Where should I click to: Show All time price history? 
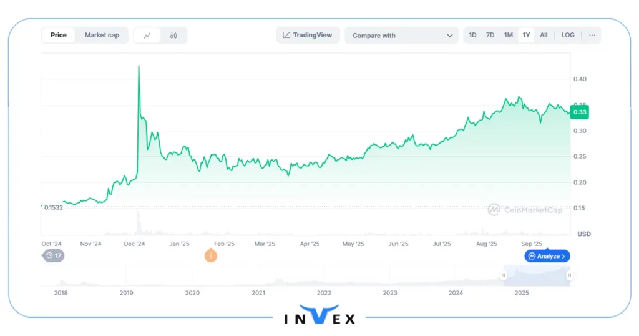544,36
